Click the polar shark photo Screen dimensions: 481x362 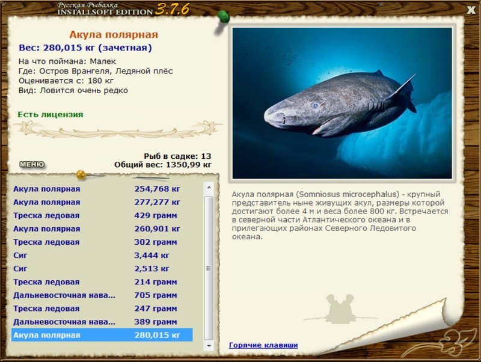click(x=342, y=103)
